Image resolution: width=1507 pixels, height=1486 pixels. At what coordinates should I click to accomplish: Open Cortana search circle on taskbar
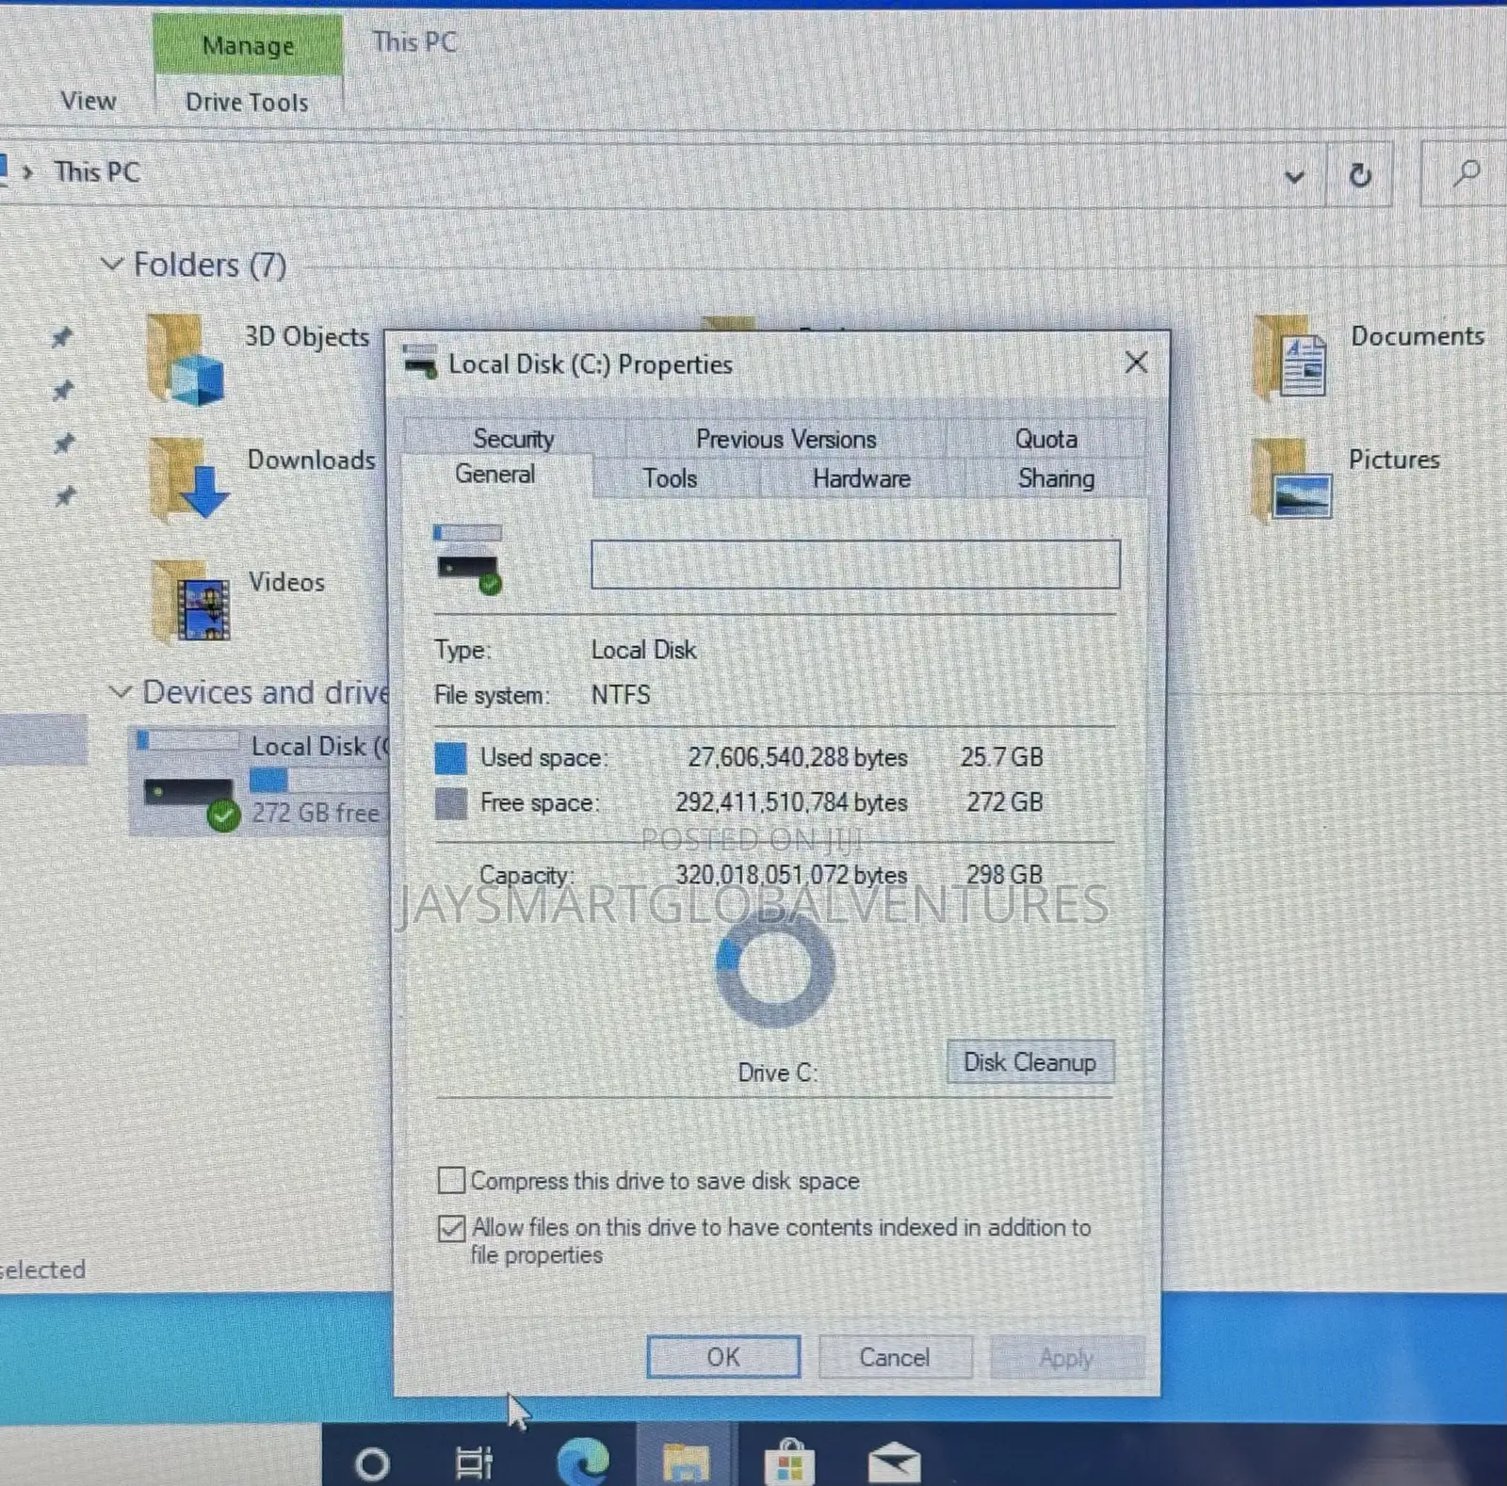click(x=371, y=1462)
